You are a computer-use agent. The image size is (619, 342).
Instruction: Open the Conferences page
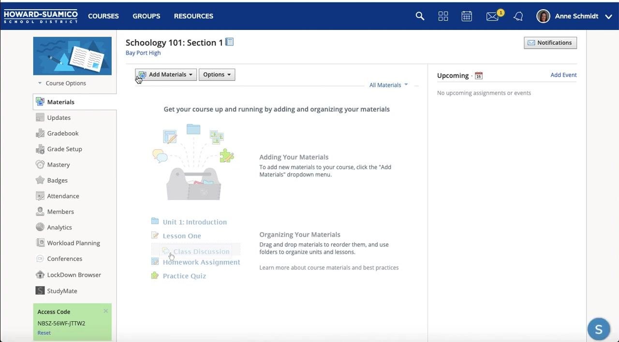(65, 258)
